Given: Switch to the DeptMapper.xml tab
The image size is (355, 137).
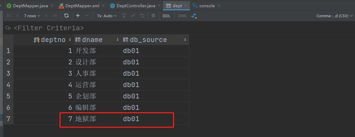Looking at the screenshot, I should click(x=82, y=6).
